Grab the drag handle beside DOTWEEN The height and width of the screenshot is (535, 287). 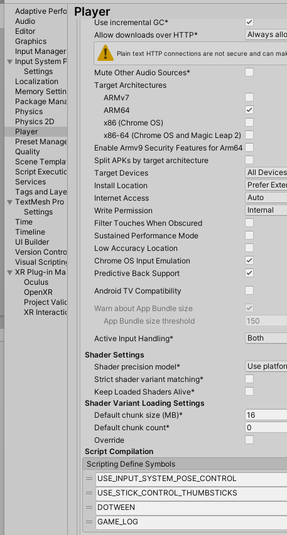tap(89, 507)
